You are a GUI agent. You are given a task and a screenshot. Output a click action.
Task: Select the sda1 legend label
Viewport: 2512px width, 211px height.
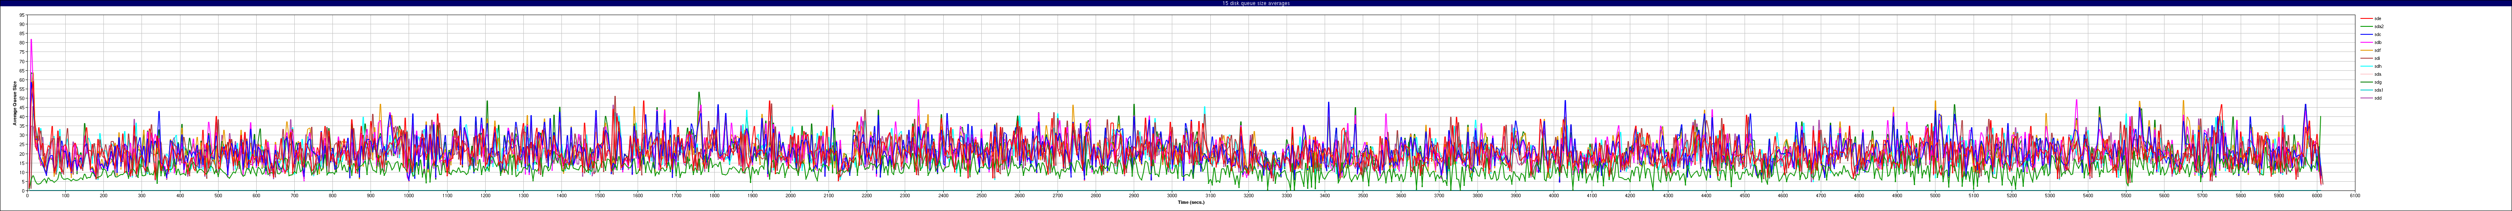[2379, 90]
